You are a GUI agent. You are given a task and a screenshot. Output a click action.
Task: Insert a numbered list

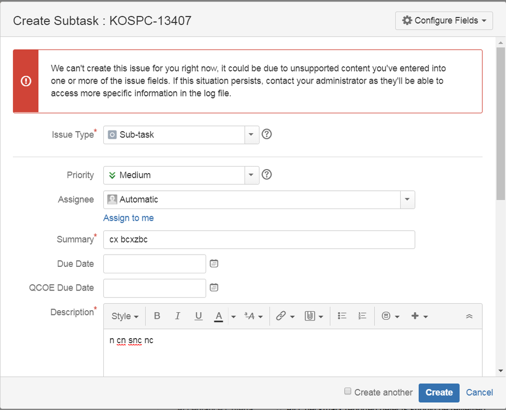(x=362, y=316)
